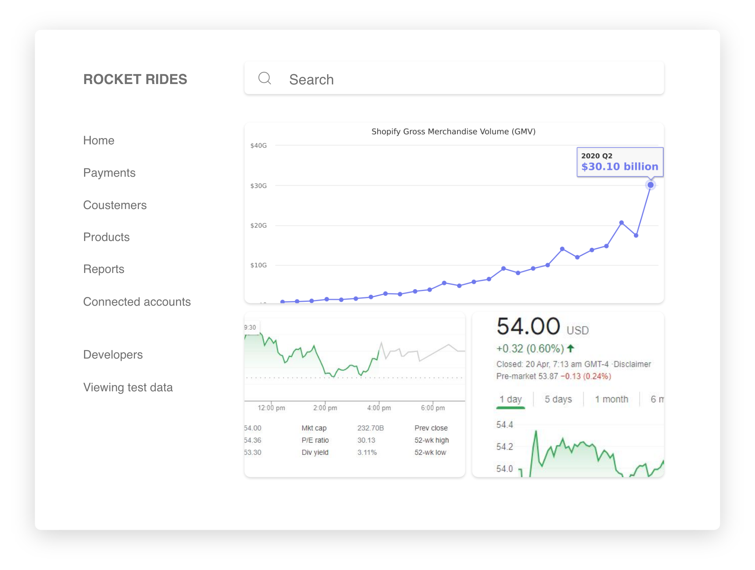This screenshot has height=570, width=755.
Task: Click the Mkt cap label
Action: [x=314, y=428]
